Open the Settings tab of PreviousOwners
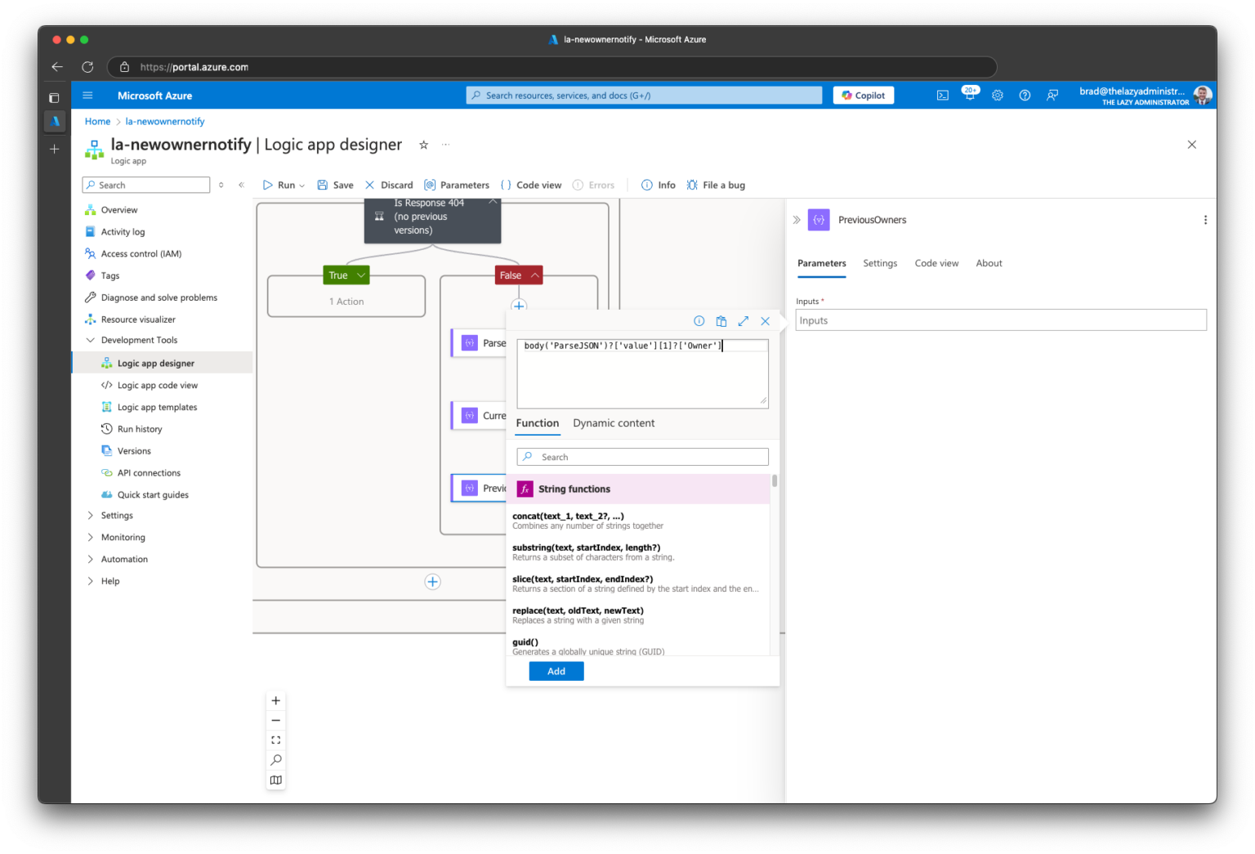 click(x=880, y=263)
